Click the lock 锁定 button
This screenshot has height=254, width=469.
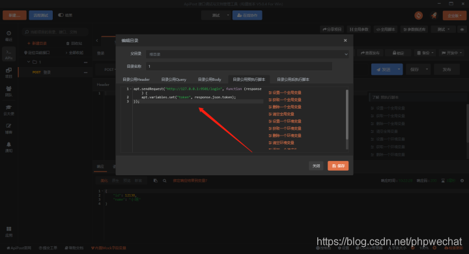click(398, 53)
